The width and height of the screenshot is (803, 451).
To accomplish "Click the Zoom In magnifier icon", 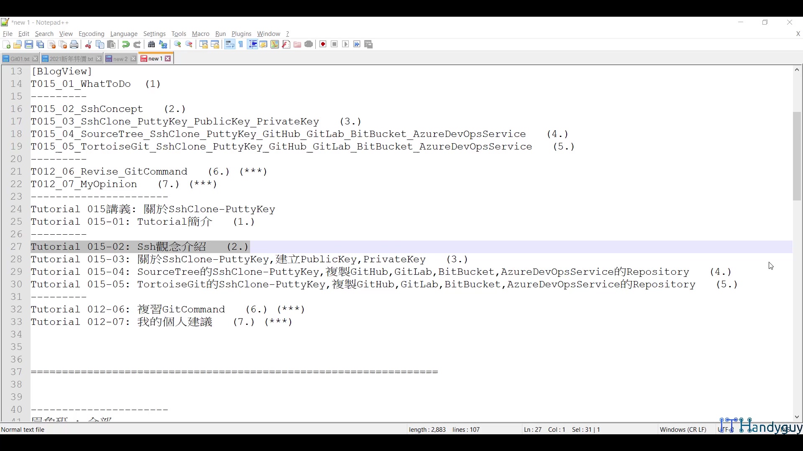I will pyautogui.click(x=178, y=45).
